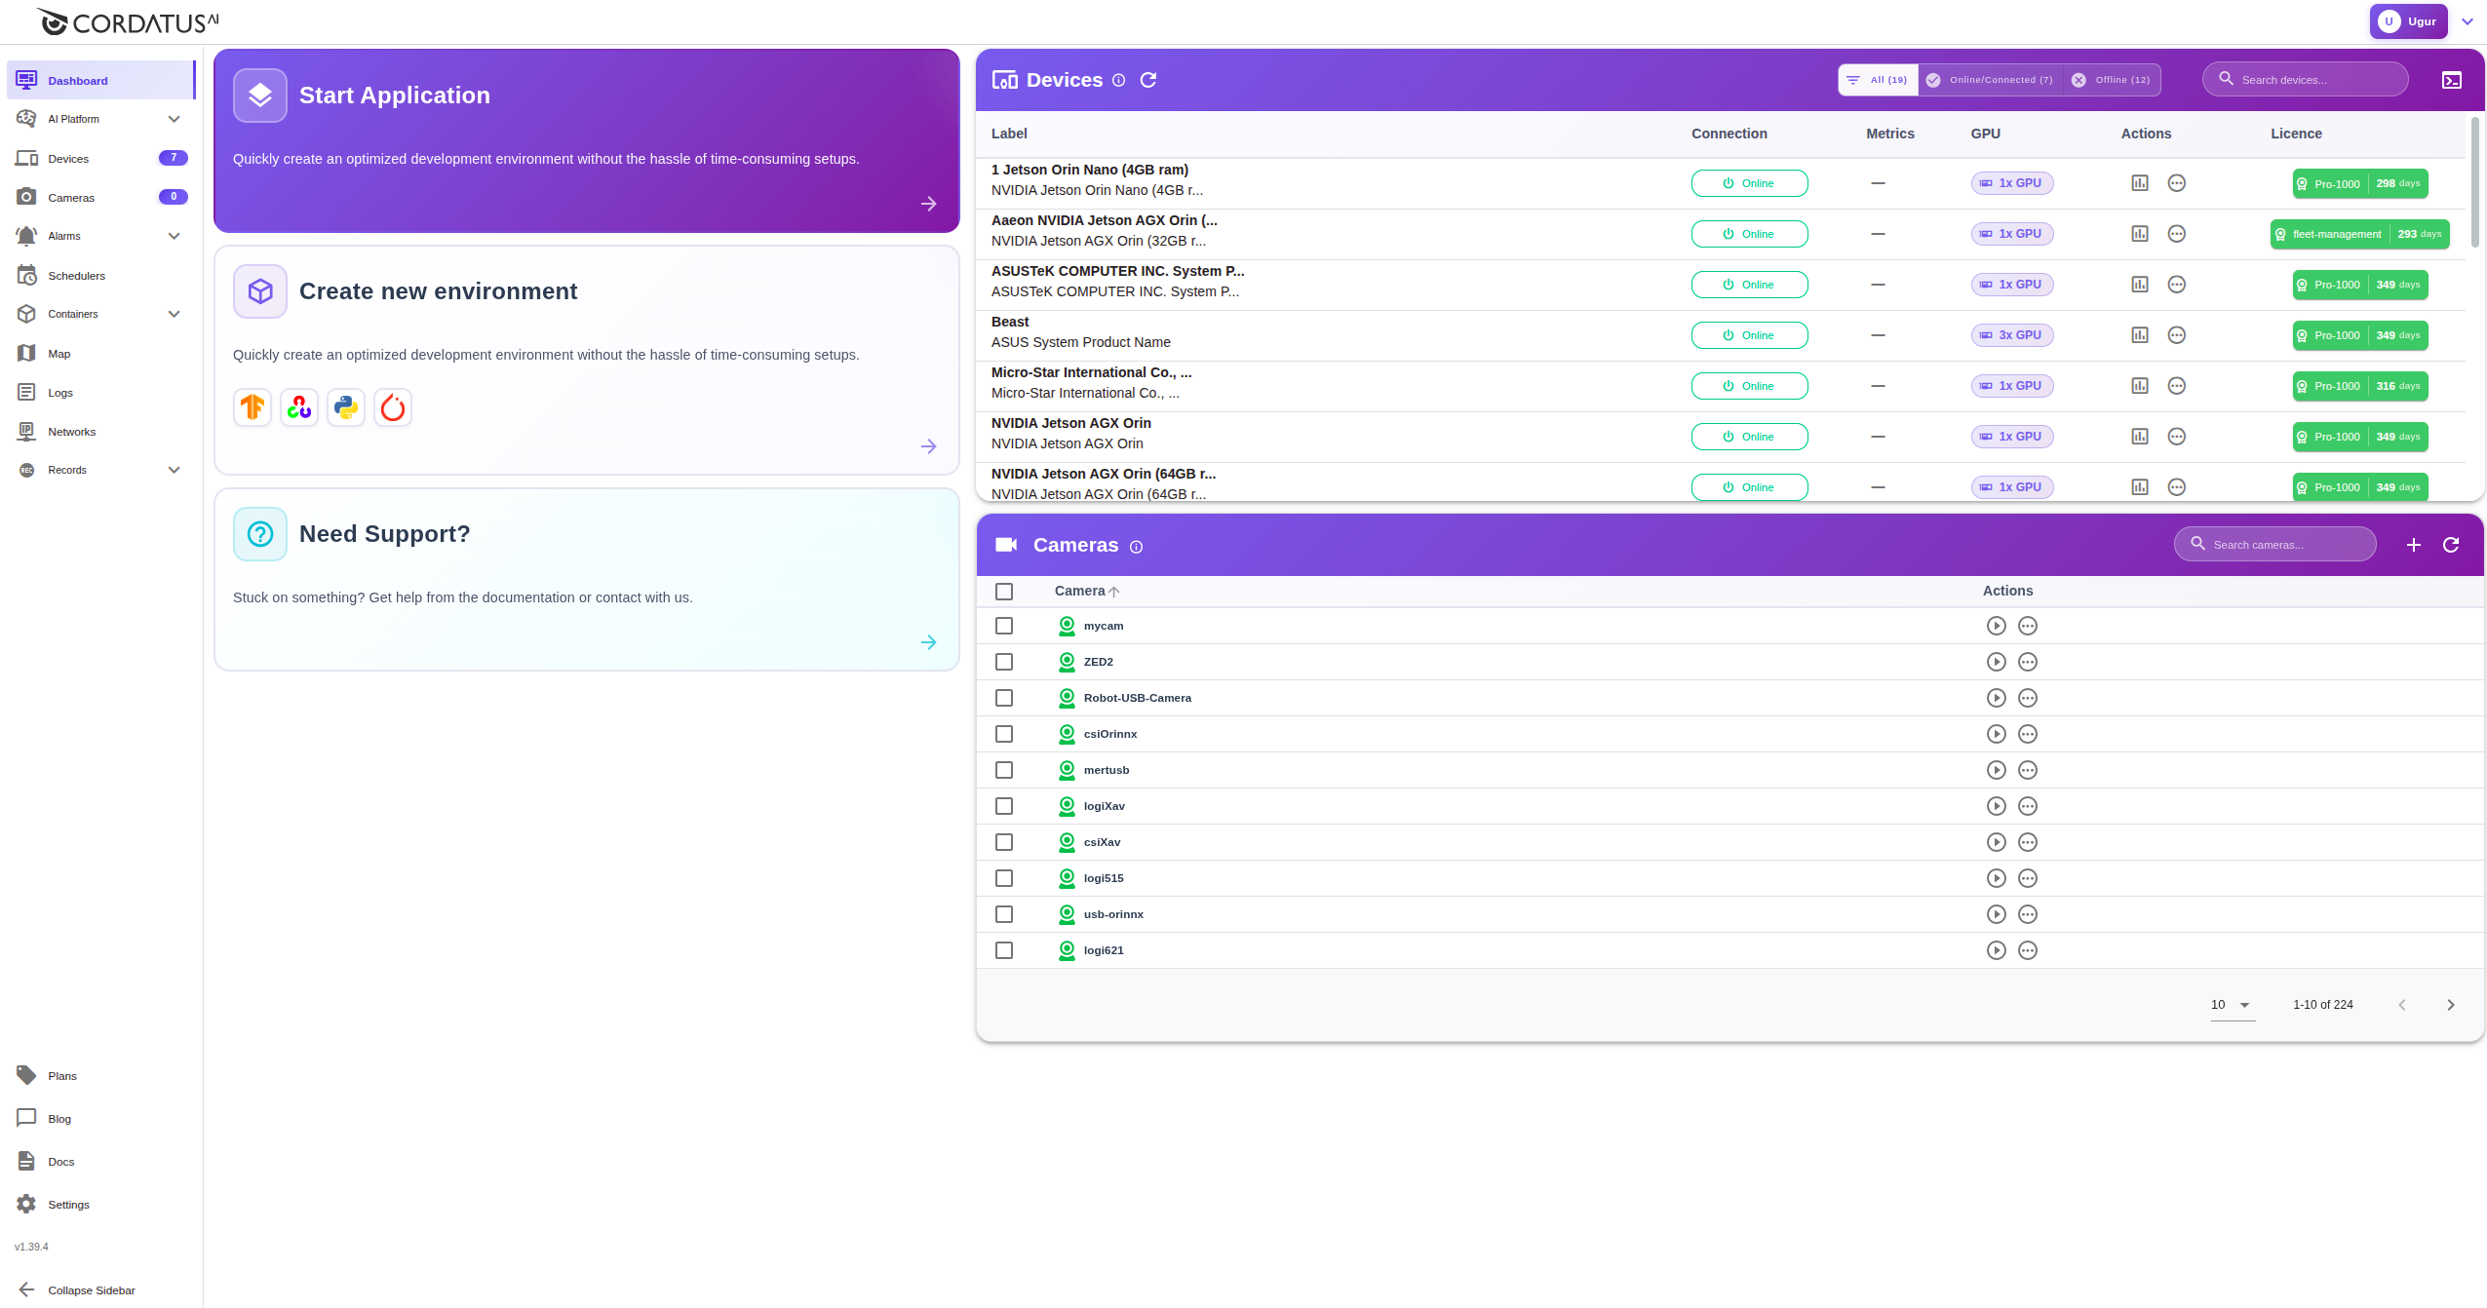Check the csiOrinnx camera checkbox

click(1004, 734)
